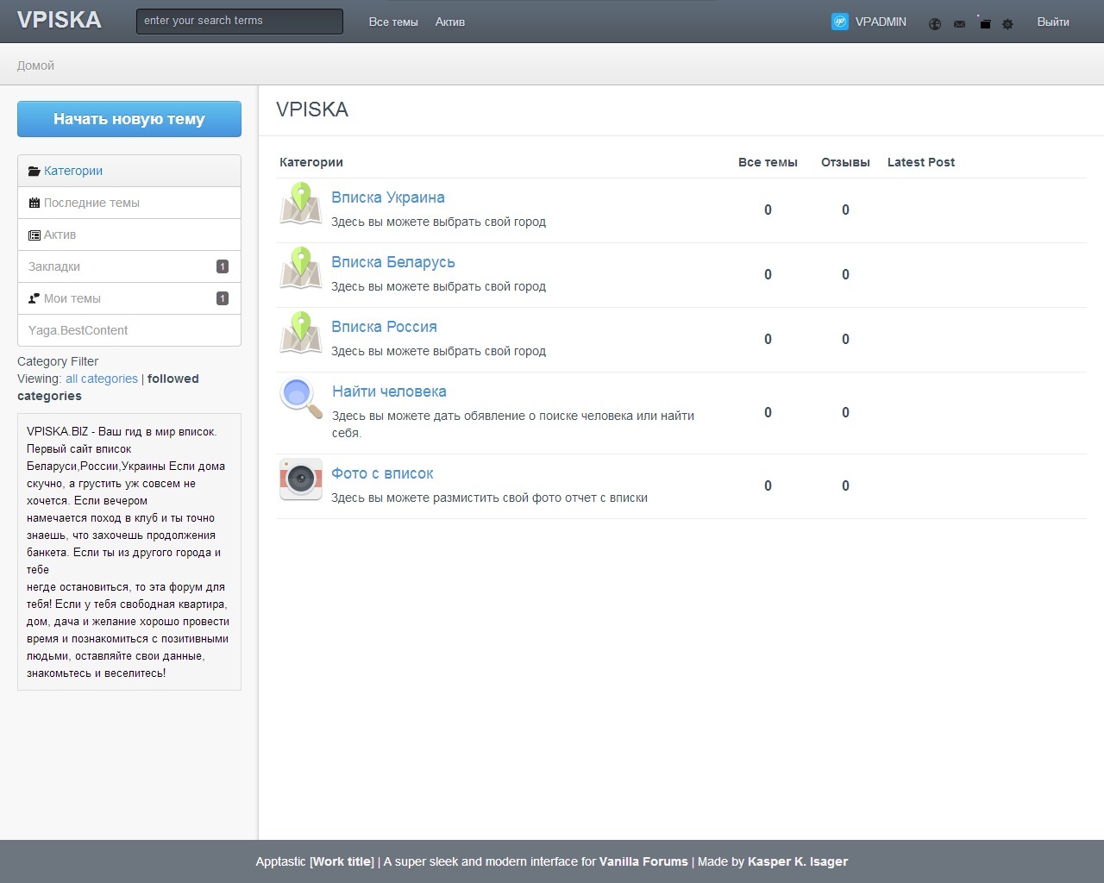
Task: Click the VPADMIN avatar image
Action: tap(840, 22)
